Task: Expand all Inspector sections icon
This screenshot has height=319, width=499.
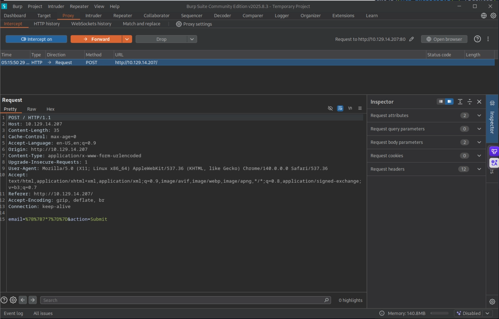Action: coord(460,102)
